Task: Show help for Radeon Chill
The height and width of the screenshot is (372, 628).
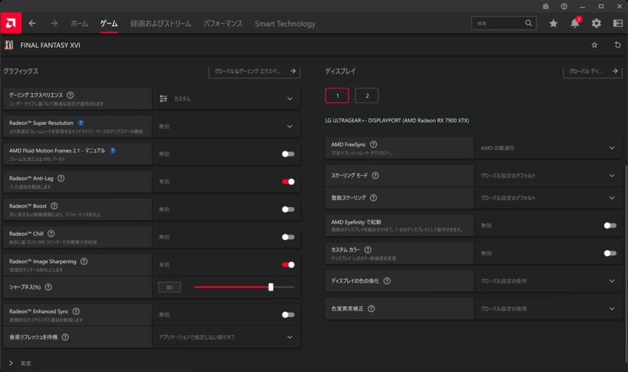Action: (51, 234)
